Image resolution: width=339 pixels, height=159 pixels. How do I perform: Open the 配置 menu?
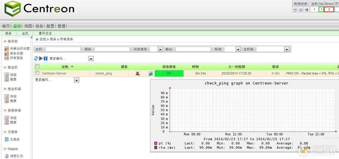[x=50, y=26]
